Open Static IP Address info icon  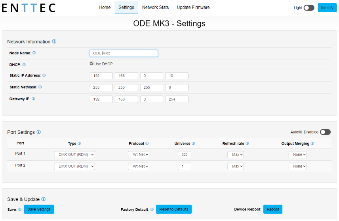click(x=44, y=75)
